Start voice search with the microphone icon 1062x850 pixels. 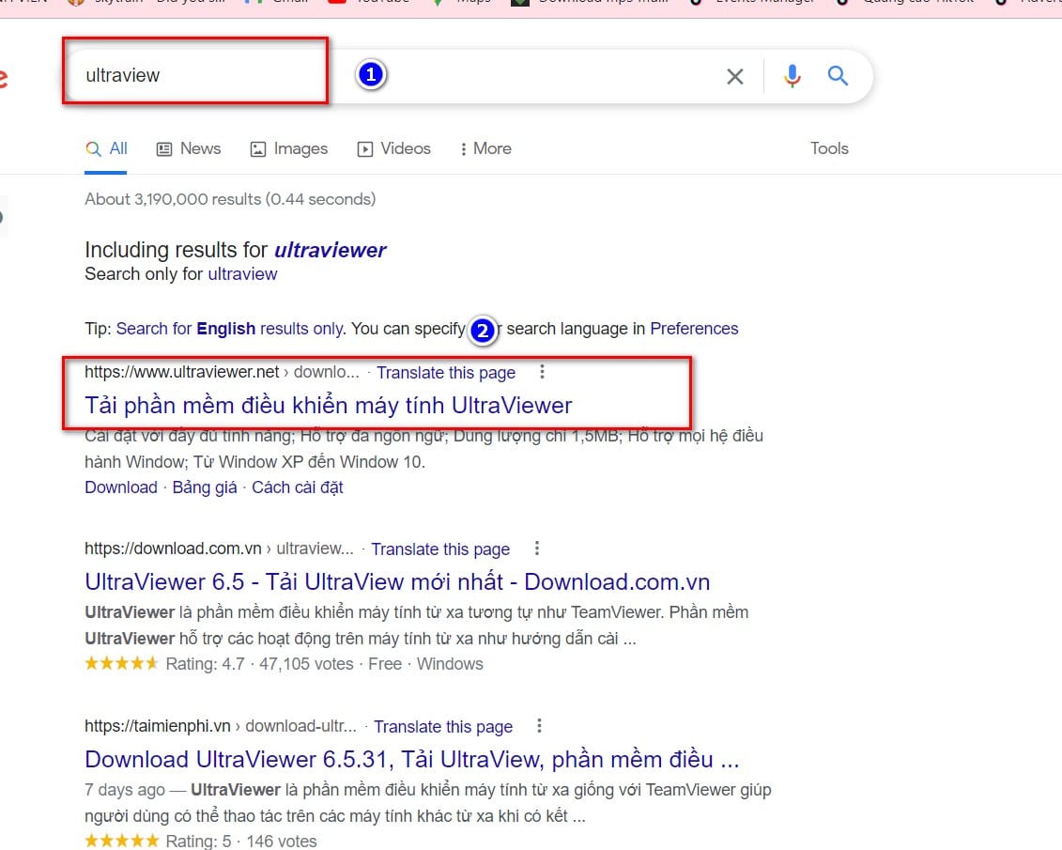tap(792, 76)
